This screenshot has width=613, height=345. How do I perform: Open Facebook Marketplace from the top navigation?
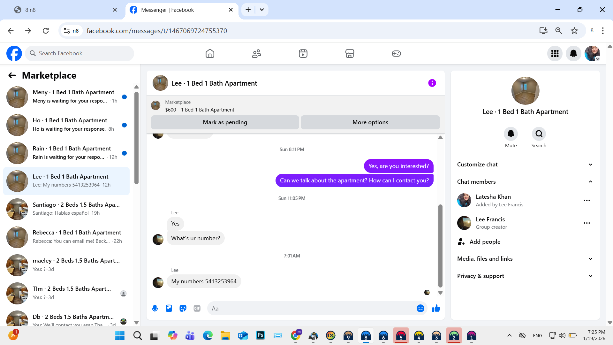pyautogui.click(x=350, y=53)
